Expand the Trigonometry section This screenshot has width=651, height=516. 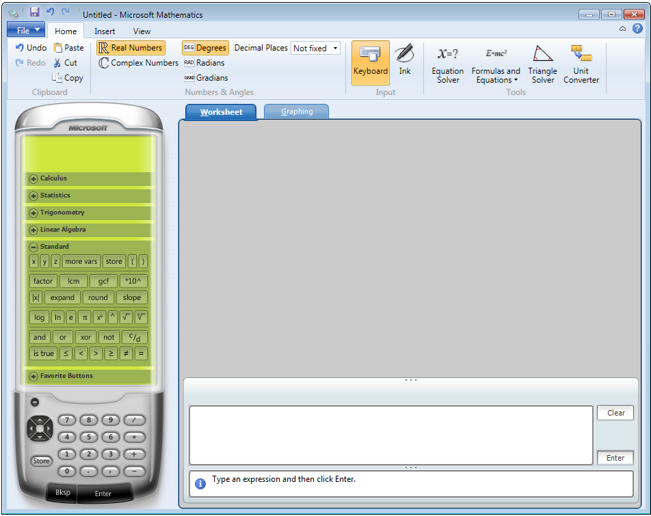click(34, 213)
